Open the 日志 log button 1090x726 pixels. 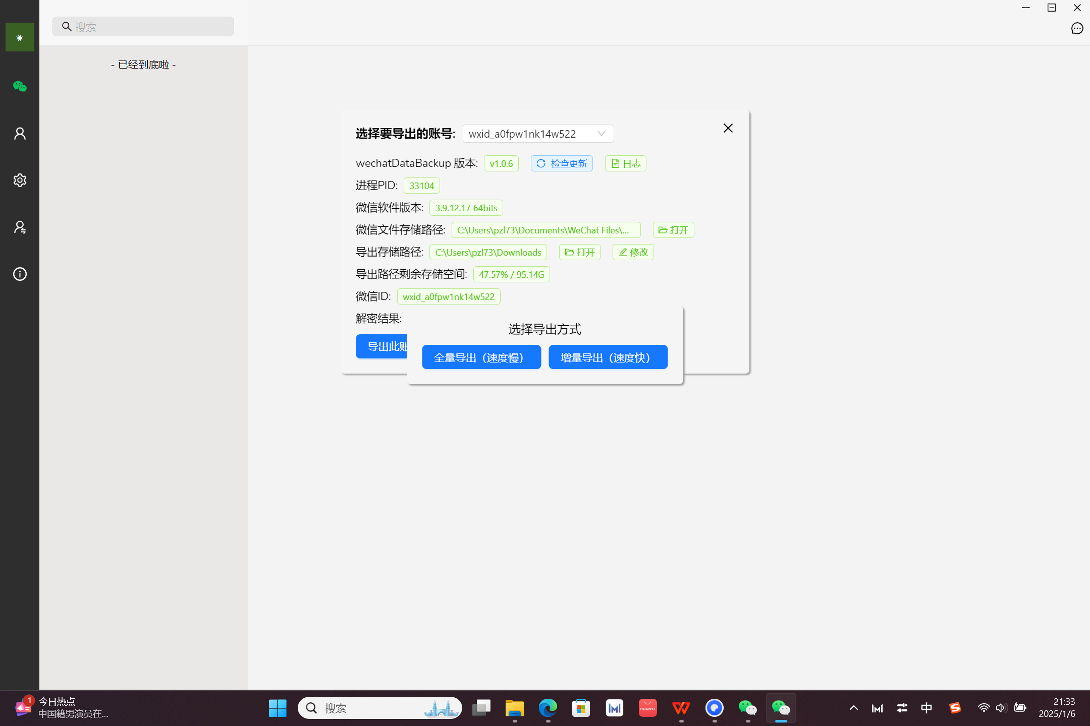[625, 163]
